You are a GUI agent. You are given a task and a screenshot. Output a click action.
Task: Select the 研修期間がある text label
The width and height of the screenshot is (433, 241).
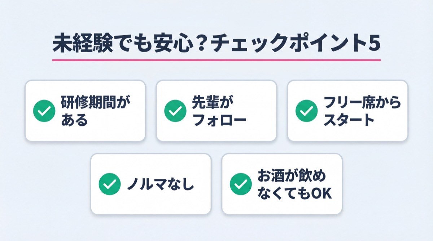[x=95, y=111]
